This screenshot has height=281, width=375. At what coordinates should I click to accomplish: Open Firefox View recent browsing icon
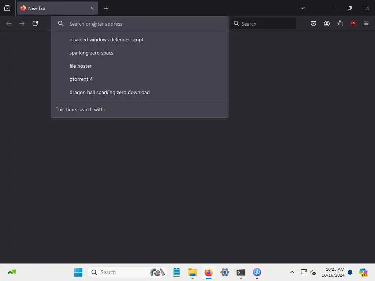[x=7, y=8]
